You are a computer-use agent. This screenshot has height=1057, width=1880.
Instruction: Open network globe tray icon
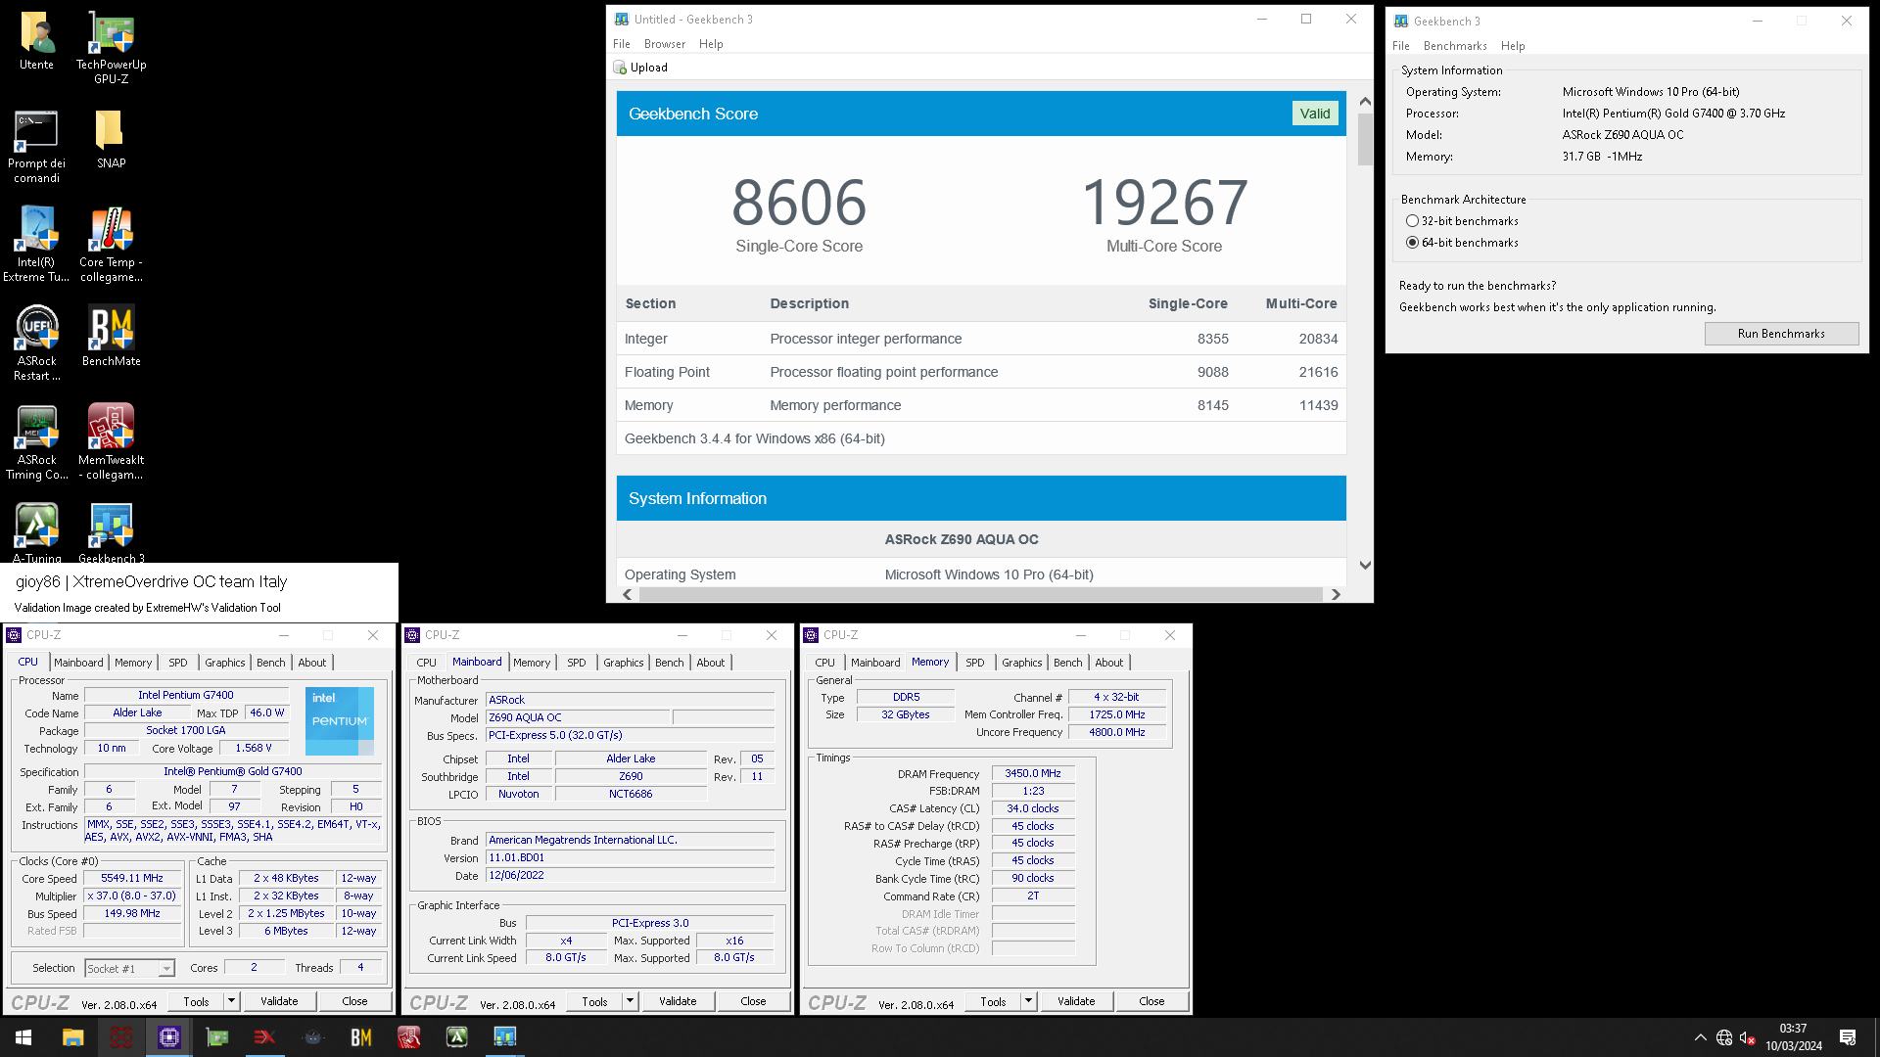pyautogui.click(x=1724, y=1037)
